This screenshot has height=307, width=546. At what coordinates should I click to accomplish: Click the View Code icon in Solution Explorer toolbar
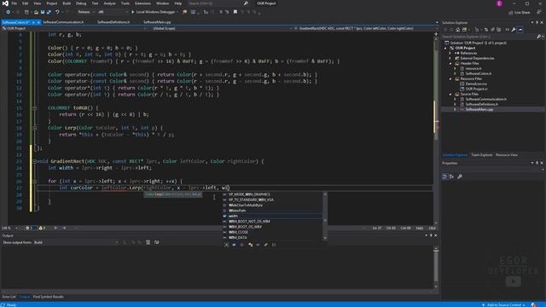tap(507, 30)
